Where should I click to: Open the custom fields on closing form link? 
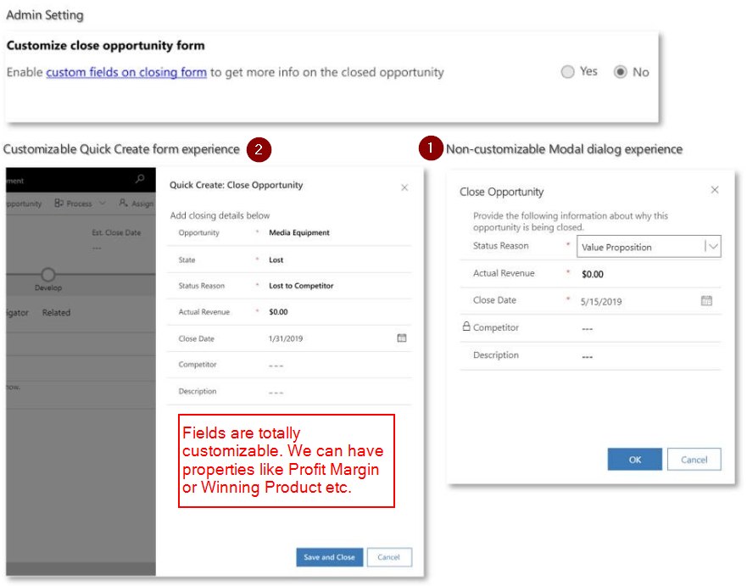126,72
